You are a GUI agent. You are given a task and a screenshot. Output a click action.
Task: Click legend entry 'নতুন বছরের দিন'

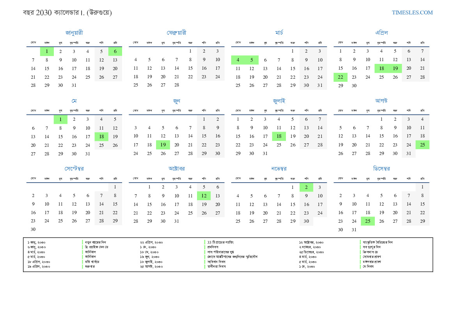96,242
